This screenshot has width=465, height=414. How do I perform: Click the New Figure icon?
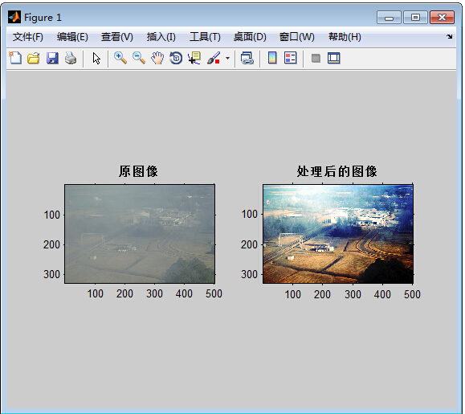15,58
